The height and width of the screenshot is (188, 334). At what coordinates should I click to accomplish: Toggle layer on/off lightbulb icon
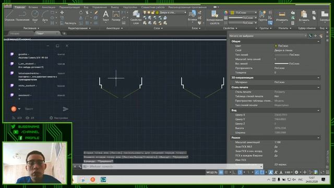(x=145, y=13)
